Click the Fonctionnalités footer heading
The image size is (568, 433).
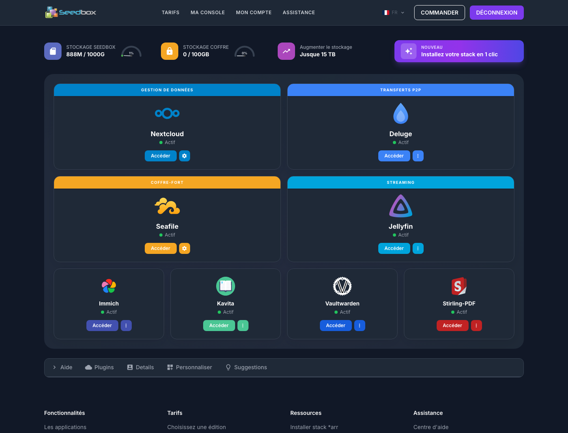coord(65,413)
